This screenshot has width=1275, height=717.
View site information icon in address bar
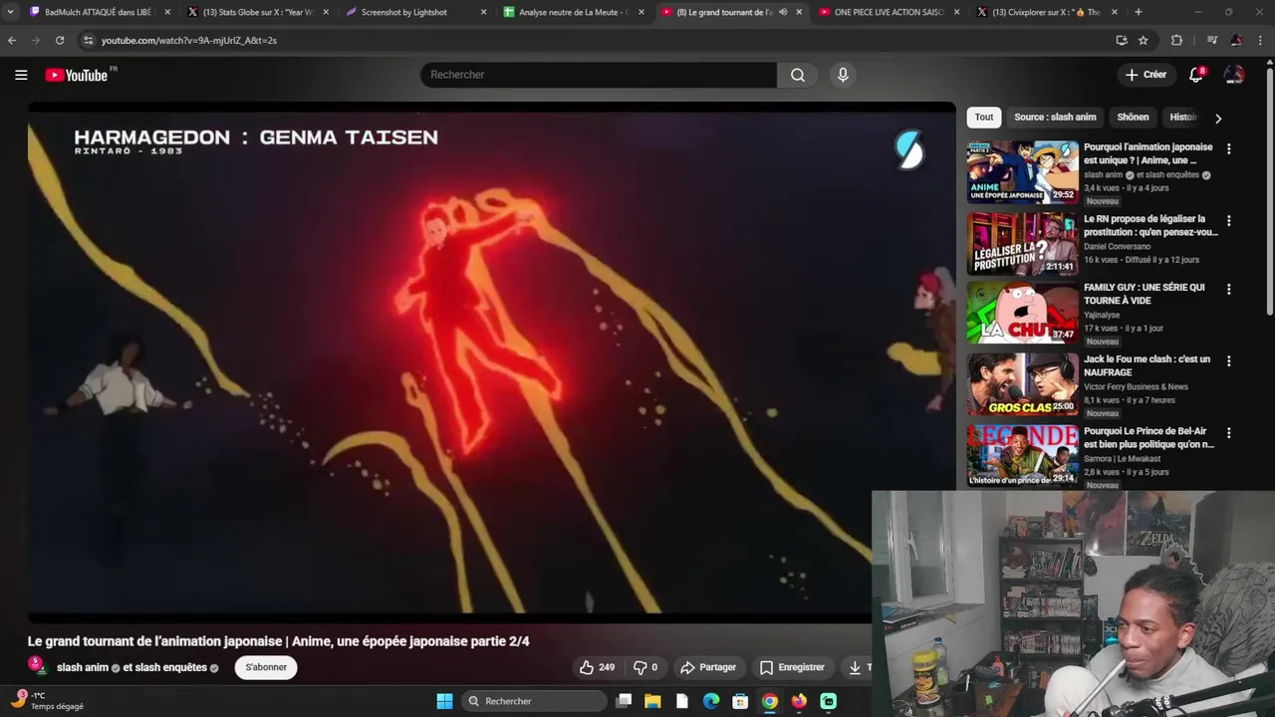point(88,40)
